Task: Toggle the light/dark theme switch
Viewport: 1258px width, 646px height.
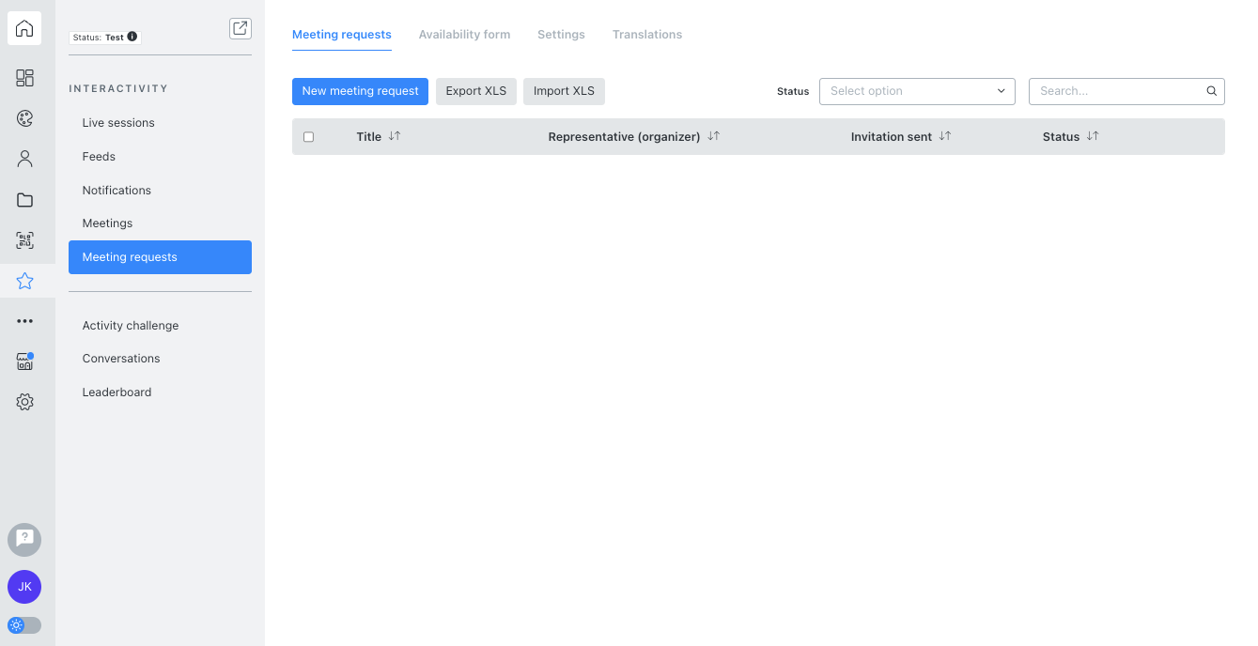Action: coord(24,625)
